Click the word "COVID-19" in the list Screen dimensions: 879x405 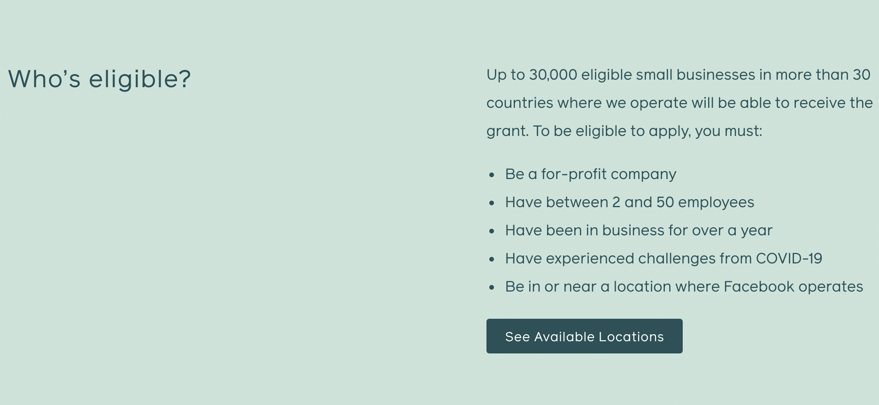coord(789,259)
